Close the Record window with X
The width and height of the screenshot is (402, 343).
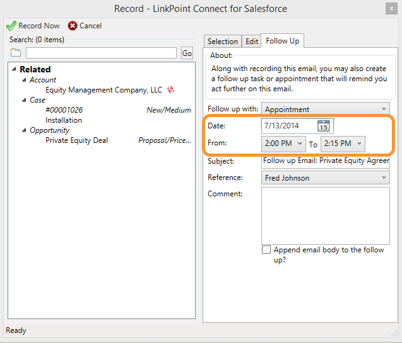point(391,9)
